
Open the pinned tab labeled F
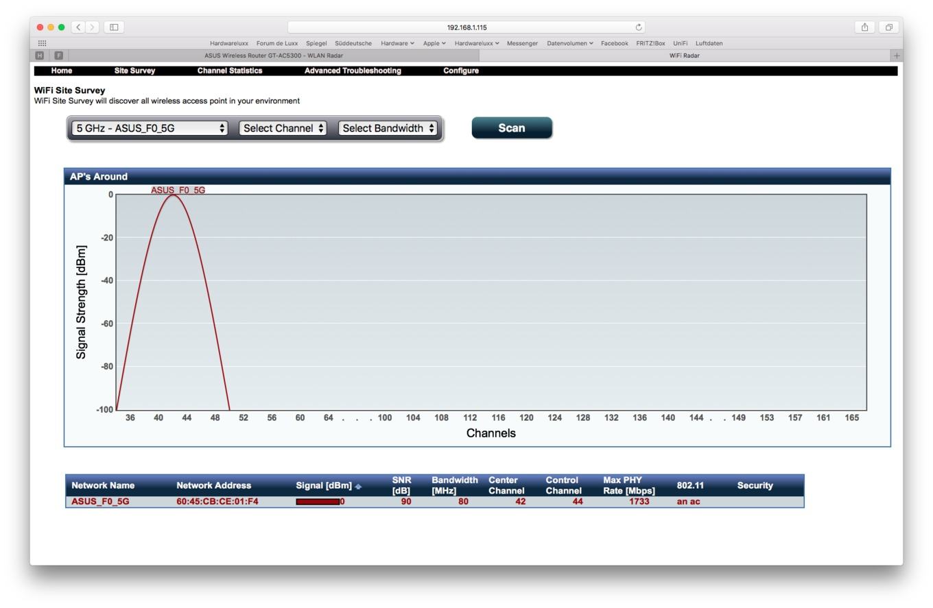pyautogui.click(x=58, y=56)
